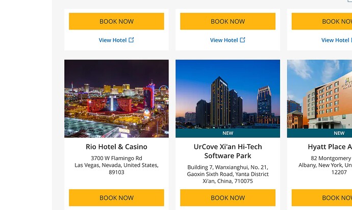Open View Hotel link above Rio Hotel card
Image resolution: width=352 pixels, height=210 pixels.
(116, 40)
